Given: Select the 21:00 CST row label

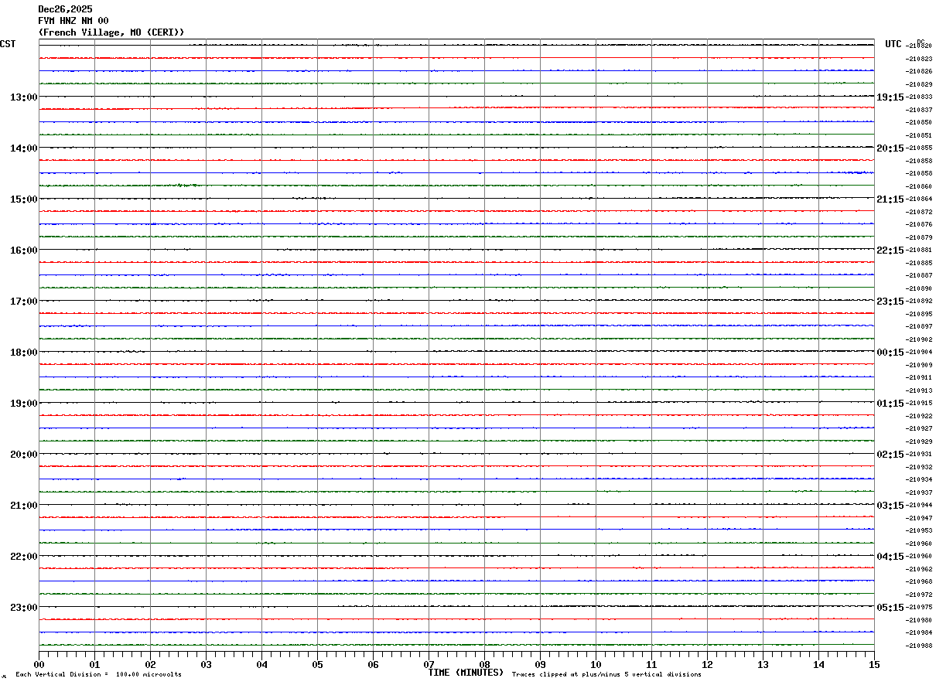Looking at the screenshot, I should tap(24, 506).
